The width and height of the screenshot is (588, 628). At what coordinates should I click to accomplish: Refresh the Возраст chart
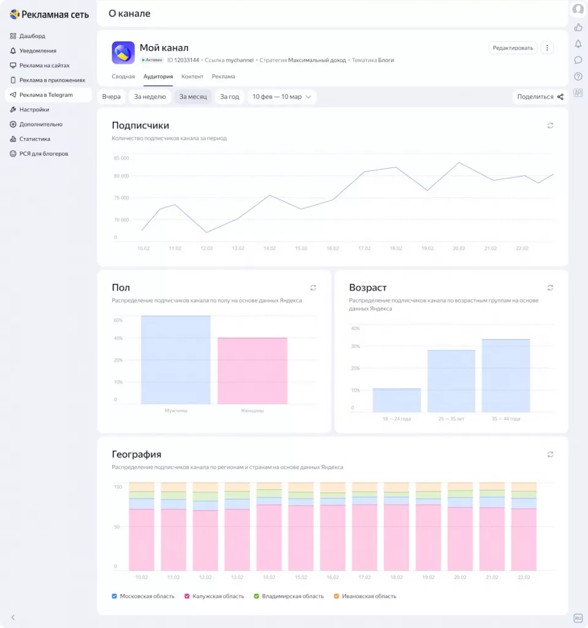(551, 288)
